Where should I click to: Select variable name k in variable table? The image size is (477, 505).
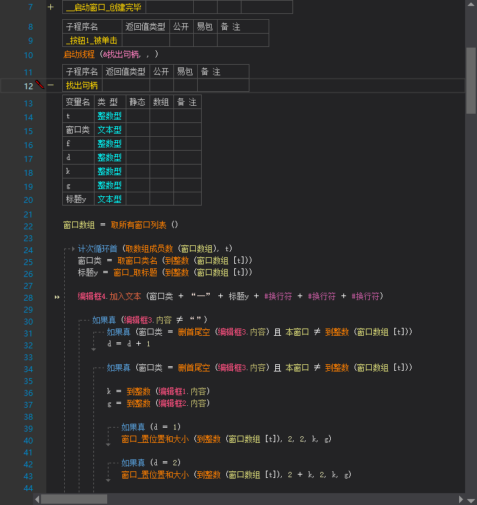click(x=78, y=171)
